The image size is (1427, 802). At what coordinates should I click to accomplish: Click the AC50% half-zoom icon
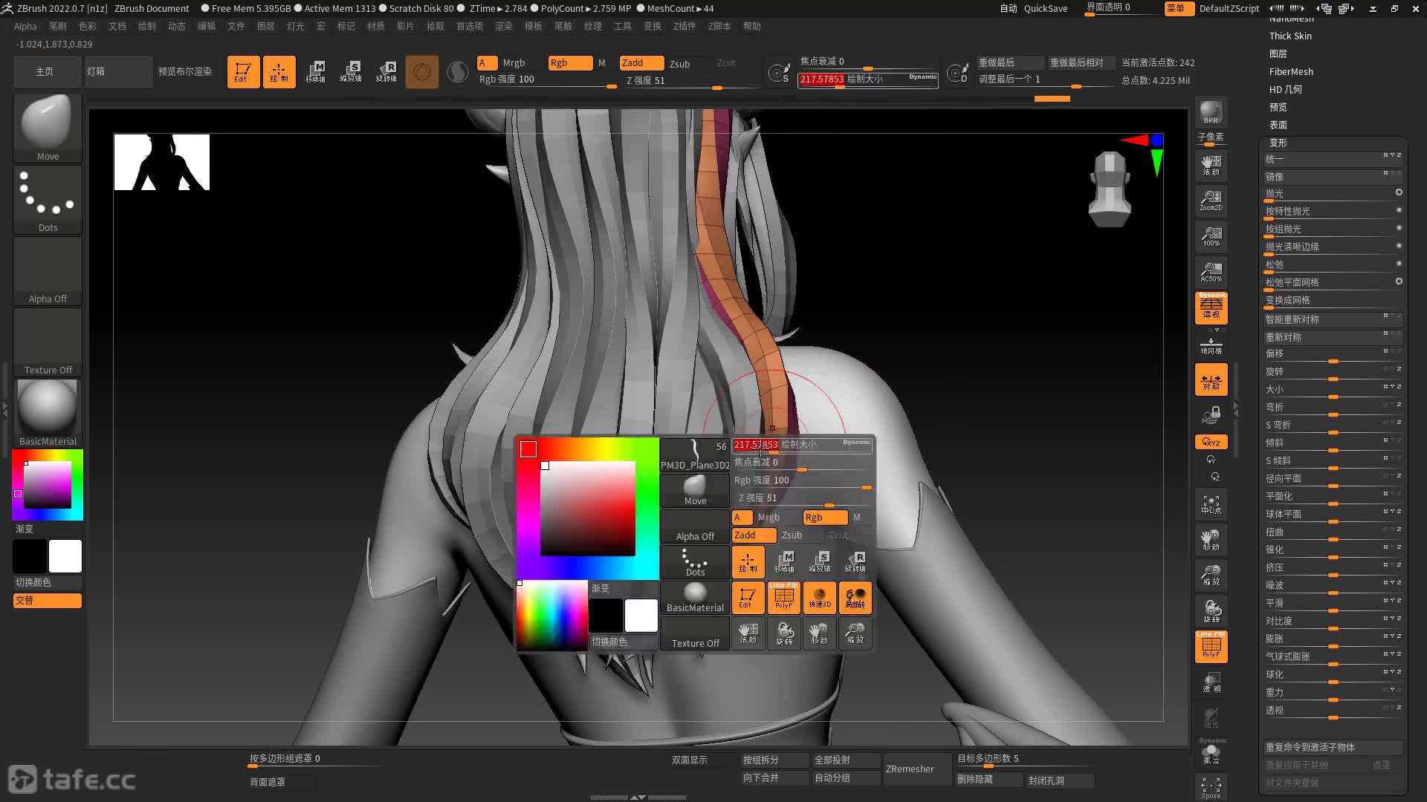pos(1211,272)
